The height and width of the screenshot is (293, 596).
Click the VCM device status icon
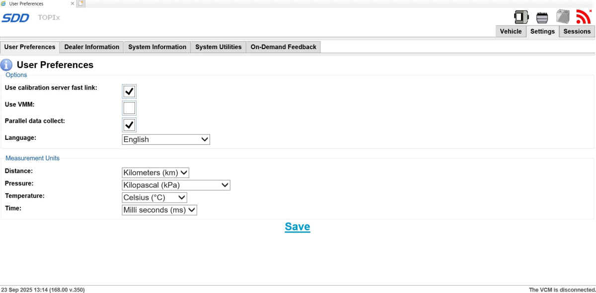pyautogui.click(x=521, y=17)
